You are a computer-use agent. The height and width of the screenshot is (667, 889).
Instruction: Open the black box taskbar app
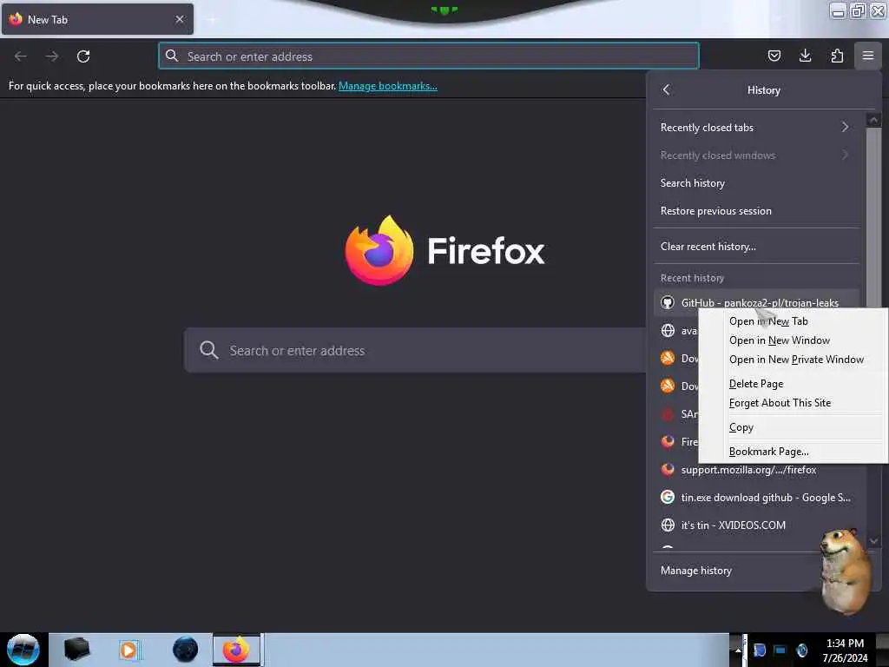(76, 650)
